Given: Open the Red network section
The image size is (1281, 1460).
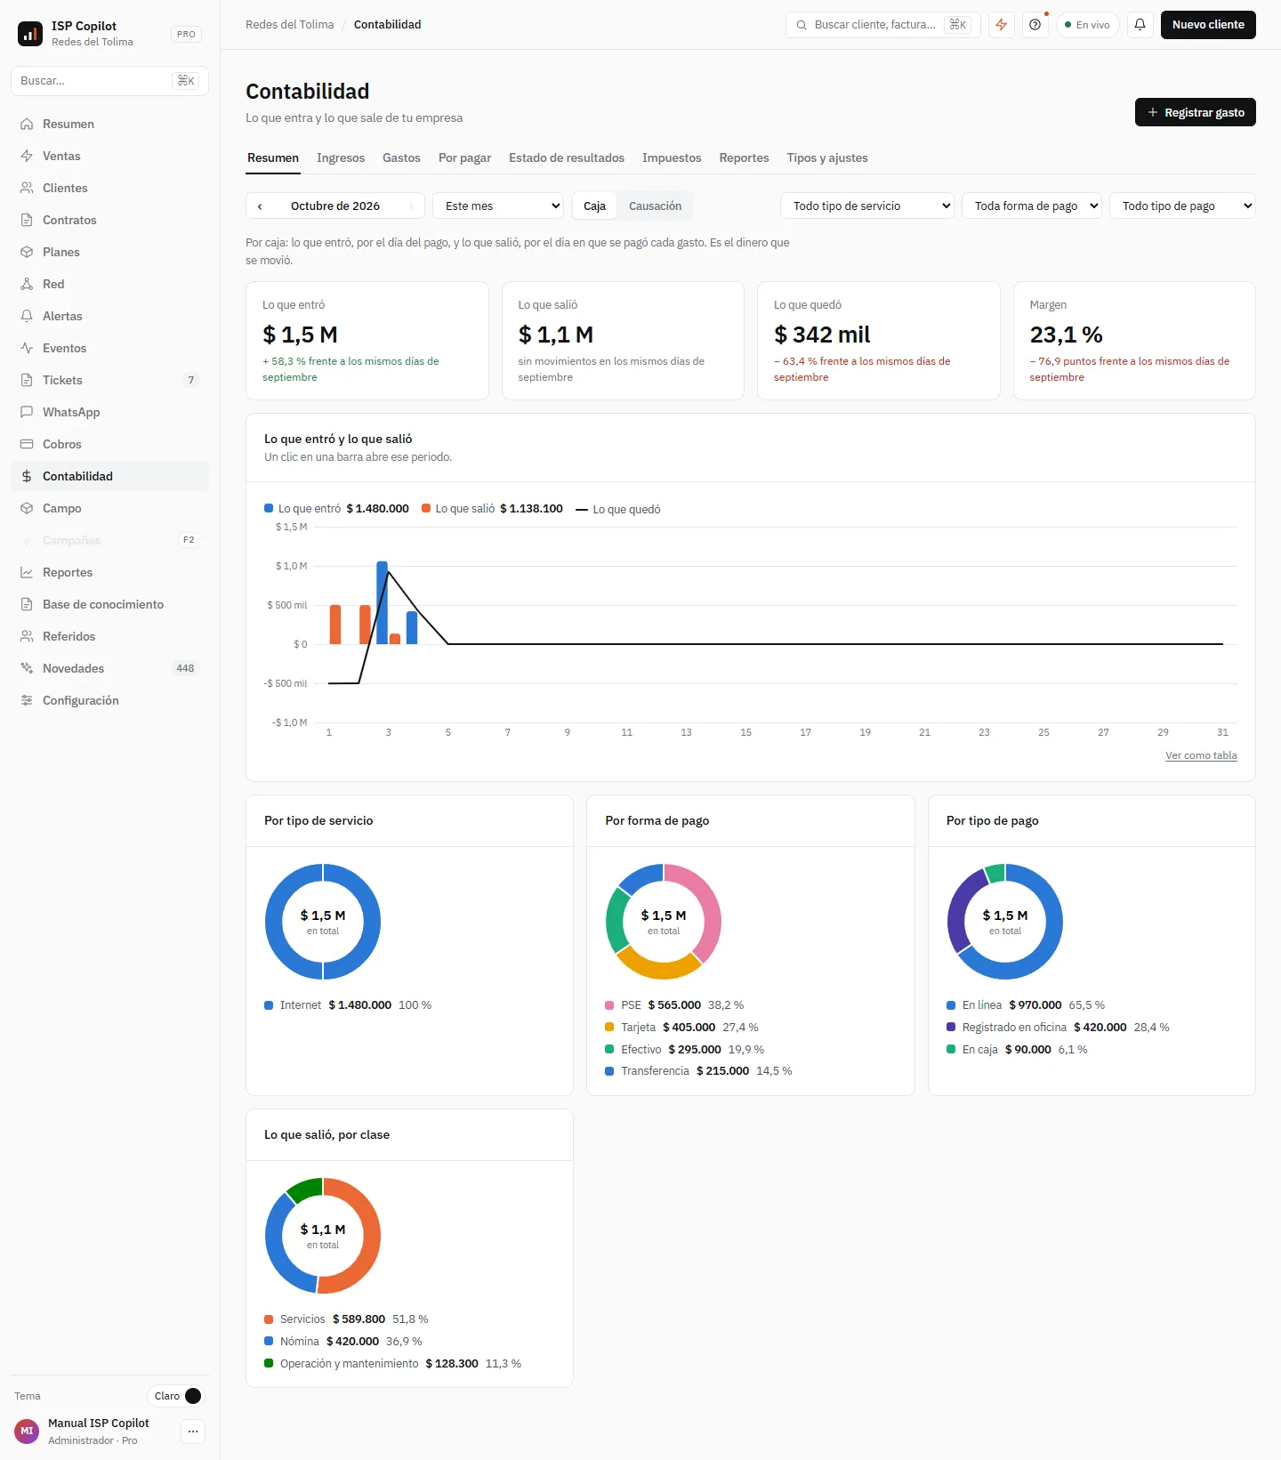Looking at the screenshot, I should tap(110, 284).
